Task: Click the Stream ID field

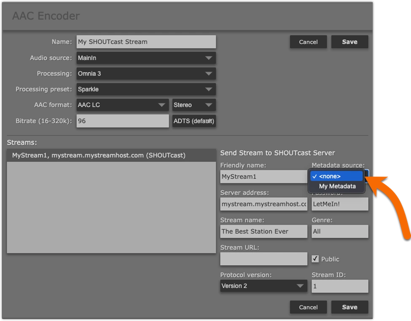Action: pos(340,286)
